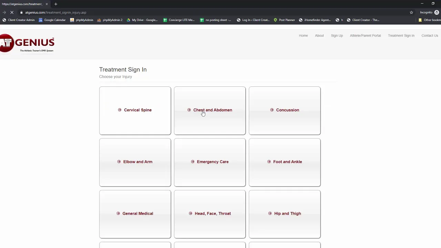The height and width of the screenshot is (248, 441).
Task: Open the Sign Up nav link
Action: click(337, 35)
